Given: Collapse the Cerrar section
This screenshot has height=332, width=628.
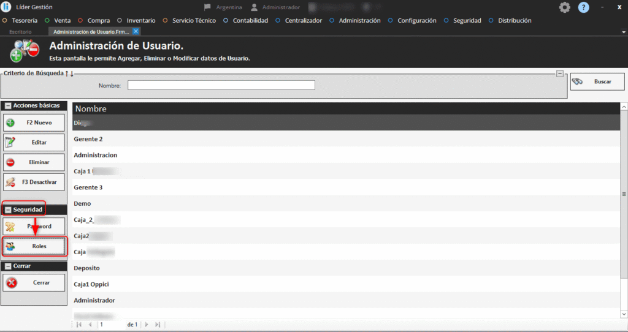Looking at the screenshot, I should click(x=7, y=266).
